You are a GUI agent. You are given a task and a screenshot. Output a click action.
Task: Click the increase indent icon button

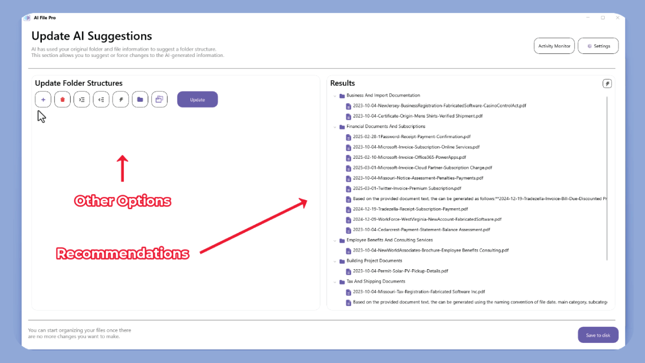tap(82, 99)
